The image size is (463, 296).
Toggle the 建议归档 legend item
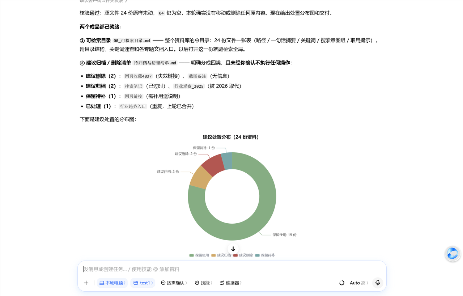pos(221,255)
